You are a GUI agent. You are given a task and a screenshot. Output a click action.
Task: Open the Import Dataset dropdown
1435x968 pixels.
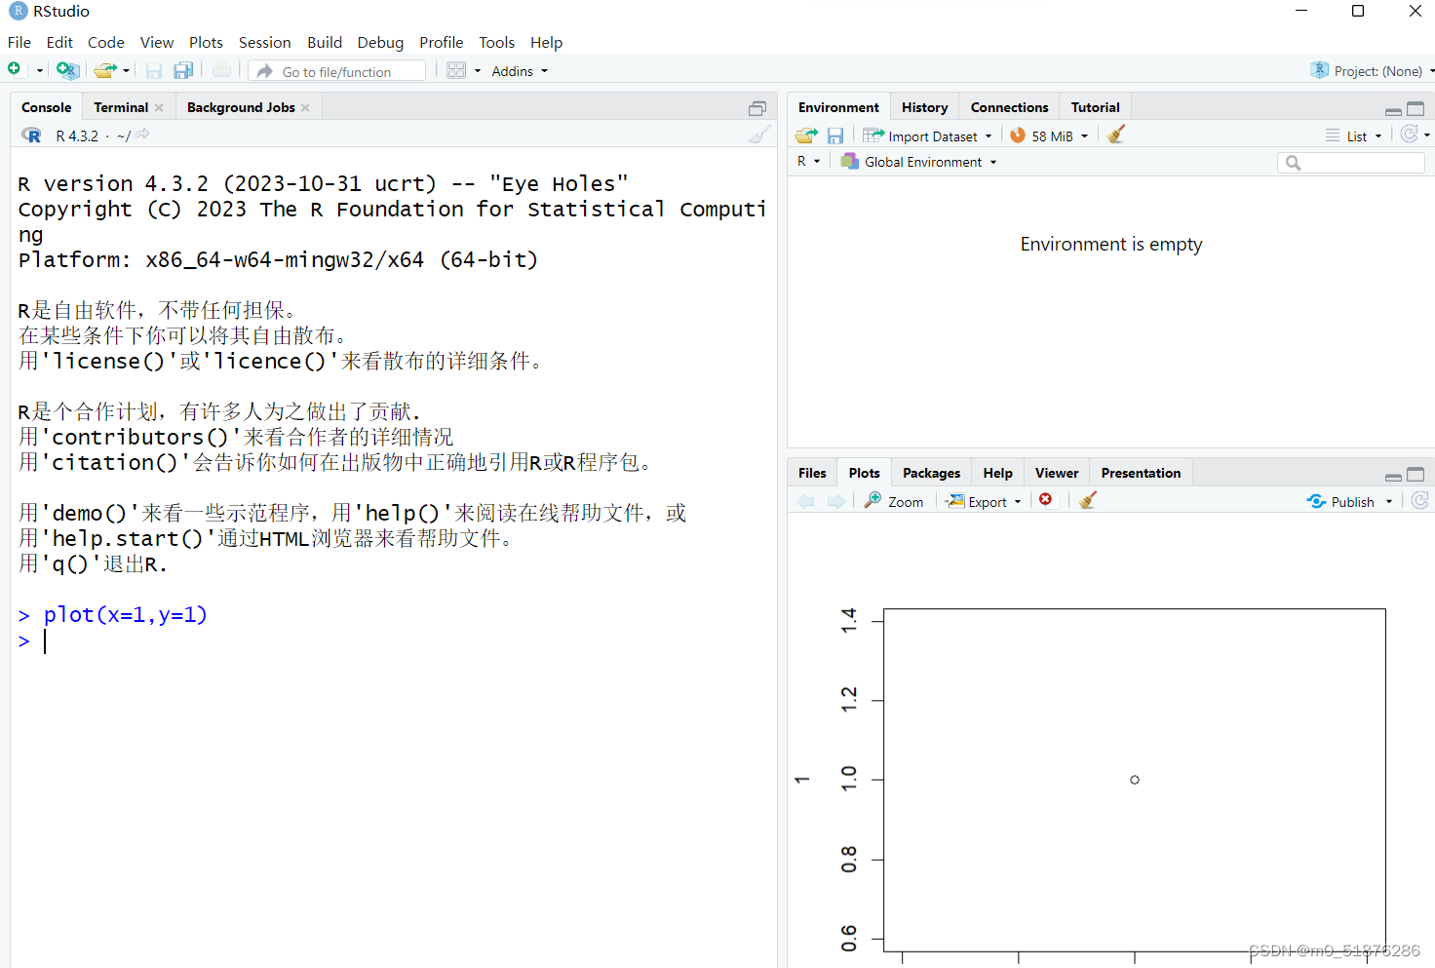(x=927, y=136)
